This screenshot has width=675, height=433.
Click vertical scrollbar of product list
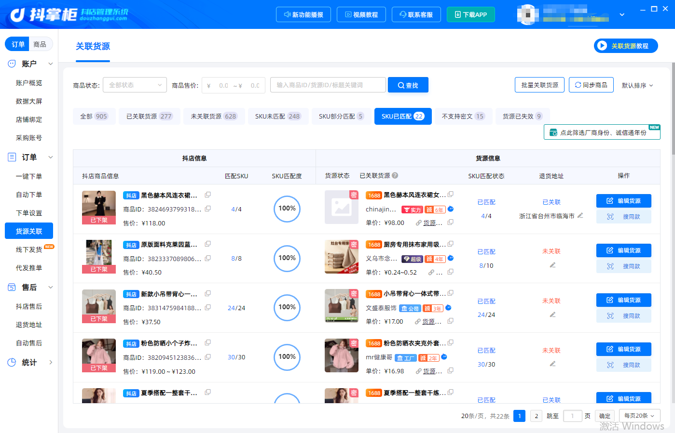673,108
